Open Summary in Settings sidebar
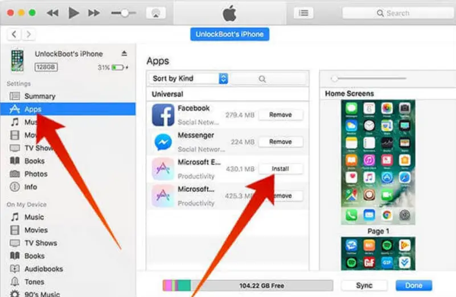456x297 pixels. coord(68,96)
